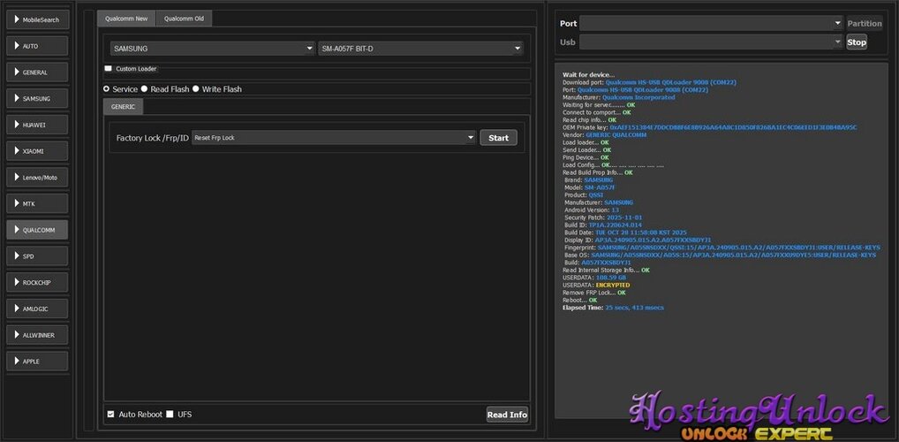Open the SM-A057F BIT-D model dropdown
This screenshot has width=899, height=442.
pyautogui.click(x=421, y=49)
